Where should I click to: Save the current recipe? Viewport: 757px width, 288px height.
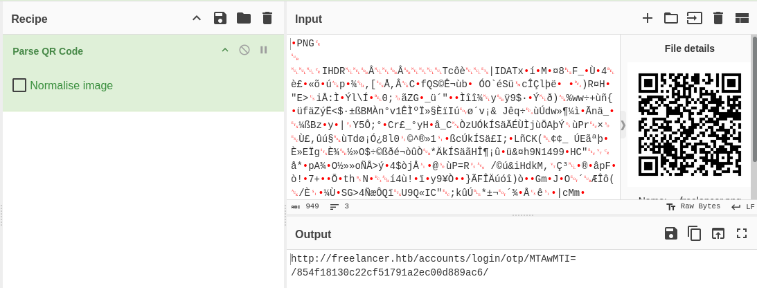(x=220, y=18)
